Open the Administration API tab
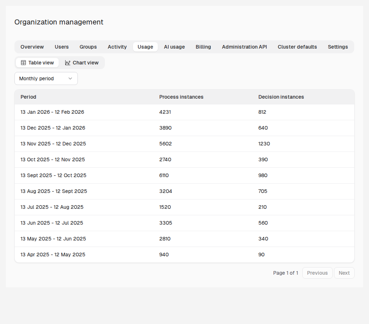369x324 pixels. tap(244, 47)
